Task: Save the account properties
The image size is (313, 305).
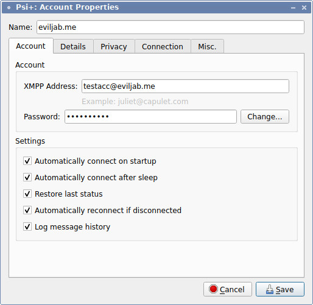Action: (x=280, y=289)
